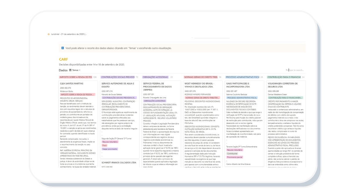Viewport: 348px width, 196px height.
Task: Click Segunda Seção/2ª Câmara/ 2ª Turma text
Action: tap(117, 138)
